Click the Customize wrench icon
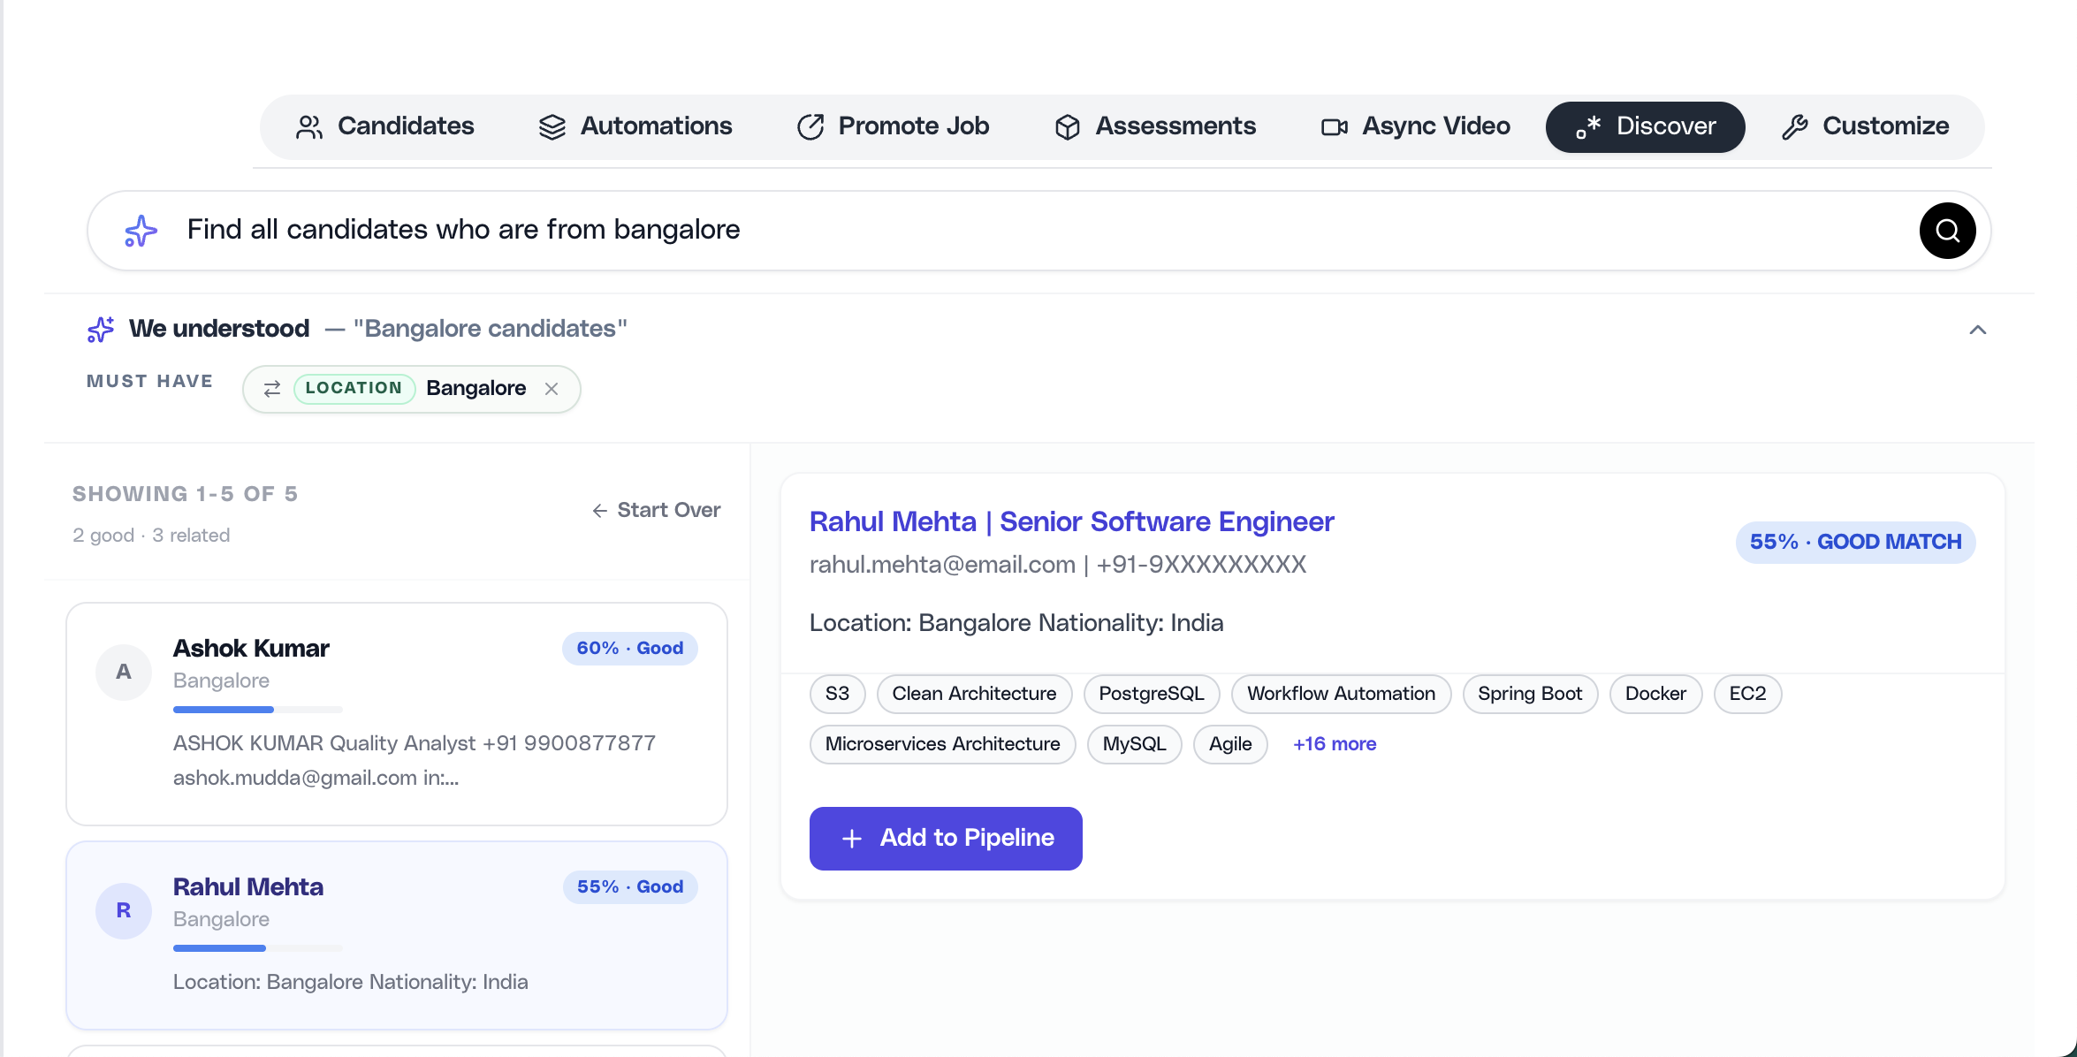The height and width of the screenshot is (1057, 2077). pyautogui.click(x=1795, y=126)
